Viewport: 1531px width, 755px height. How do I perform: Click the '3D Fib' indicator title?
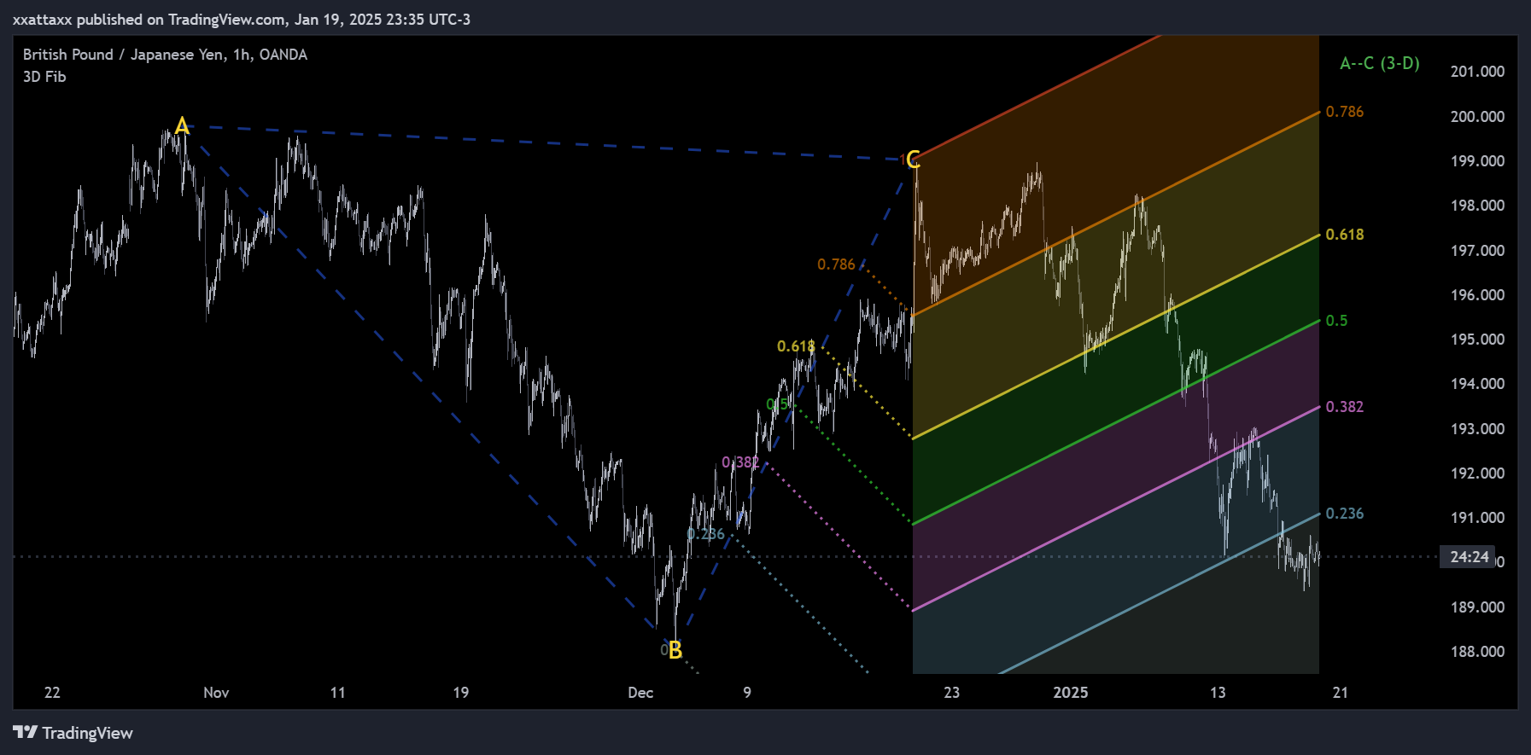pyautogui.click(x=44, y=77)
